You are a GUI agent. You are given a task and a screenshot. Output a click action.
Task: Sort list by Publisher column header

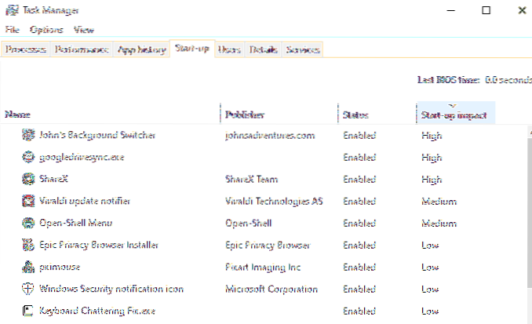(x=247, y=115)
